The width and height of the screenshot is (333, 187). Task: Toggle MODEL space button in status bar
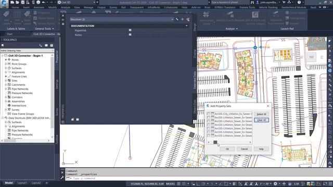[x=170, y=184]
